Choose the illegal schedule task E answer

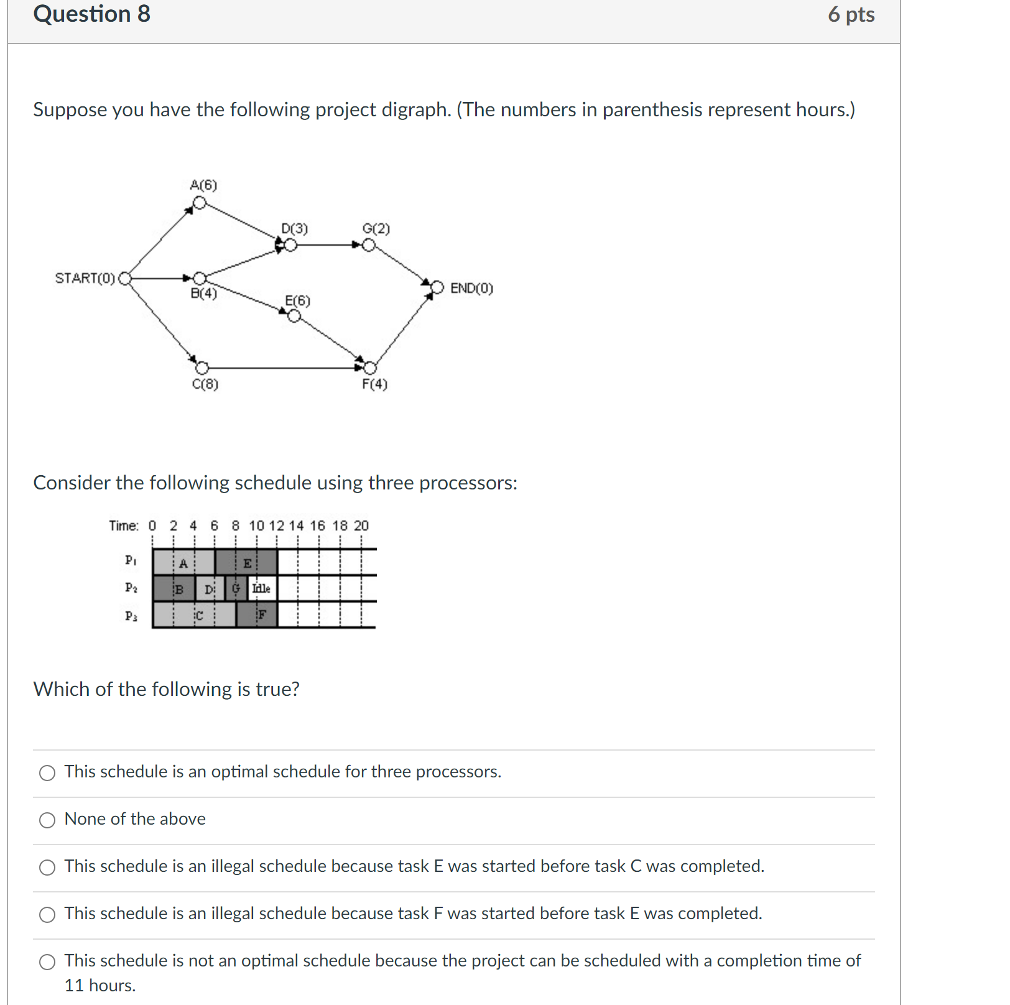click(x=47, y=867)
